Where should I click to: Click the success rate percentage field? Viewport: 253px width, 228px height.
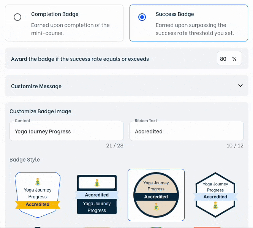point(224,59)
